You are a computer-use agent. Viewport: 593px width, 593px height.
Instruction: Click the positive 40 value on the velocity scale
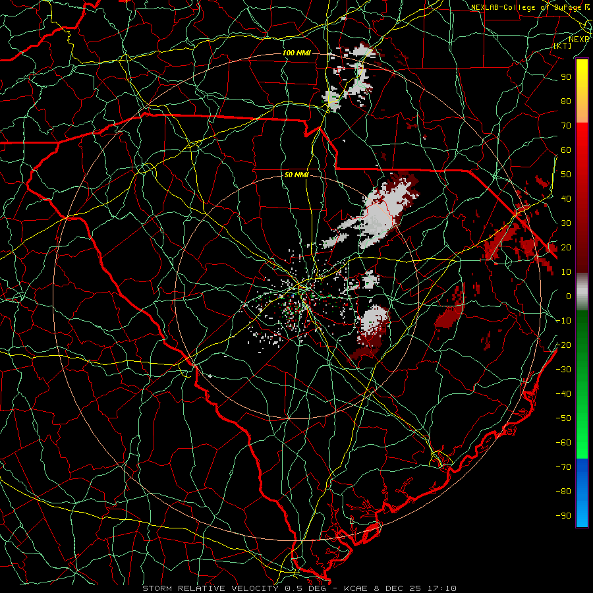(x=566, y=198)
